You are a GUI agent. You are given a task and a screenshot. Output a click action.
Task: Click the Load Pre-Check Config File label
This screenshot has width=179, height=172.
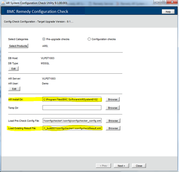24,121
